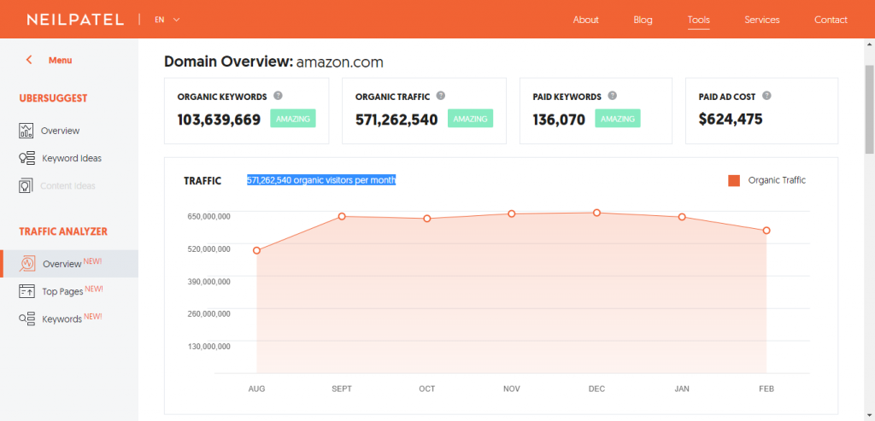Click the 571,262,540 organic traffic value
875x421 pixels.
(396, 120)
